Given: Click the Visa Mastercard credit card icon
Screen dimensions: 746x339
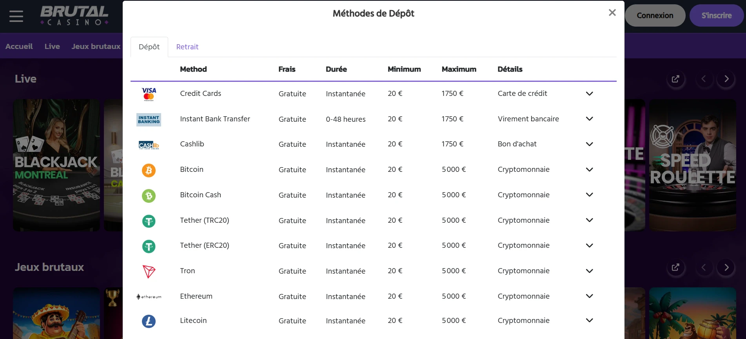Looking at the screenshot, I should click(x=149, y=94).
